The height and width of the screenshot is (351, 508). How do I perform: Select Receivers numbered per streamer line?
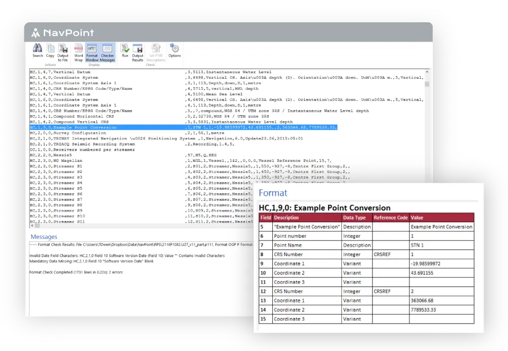click(x=82, y=150)
